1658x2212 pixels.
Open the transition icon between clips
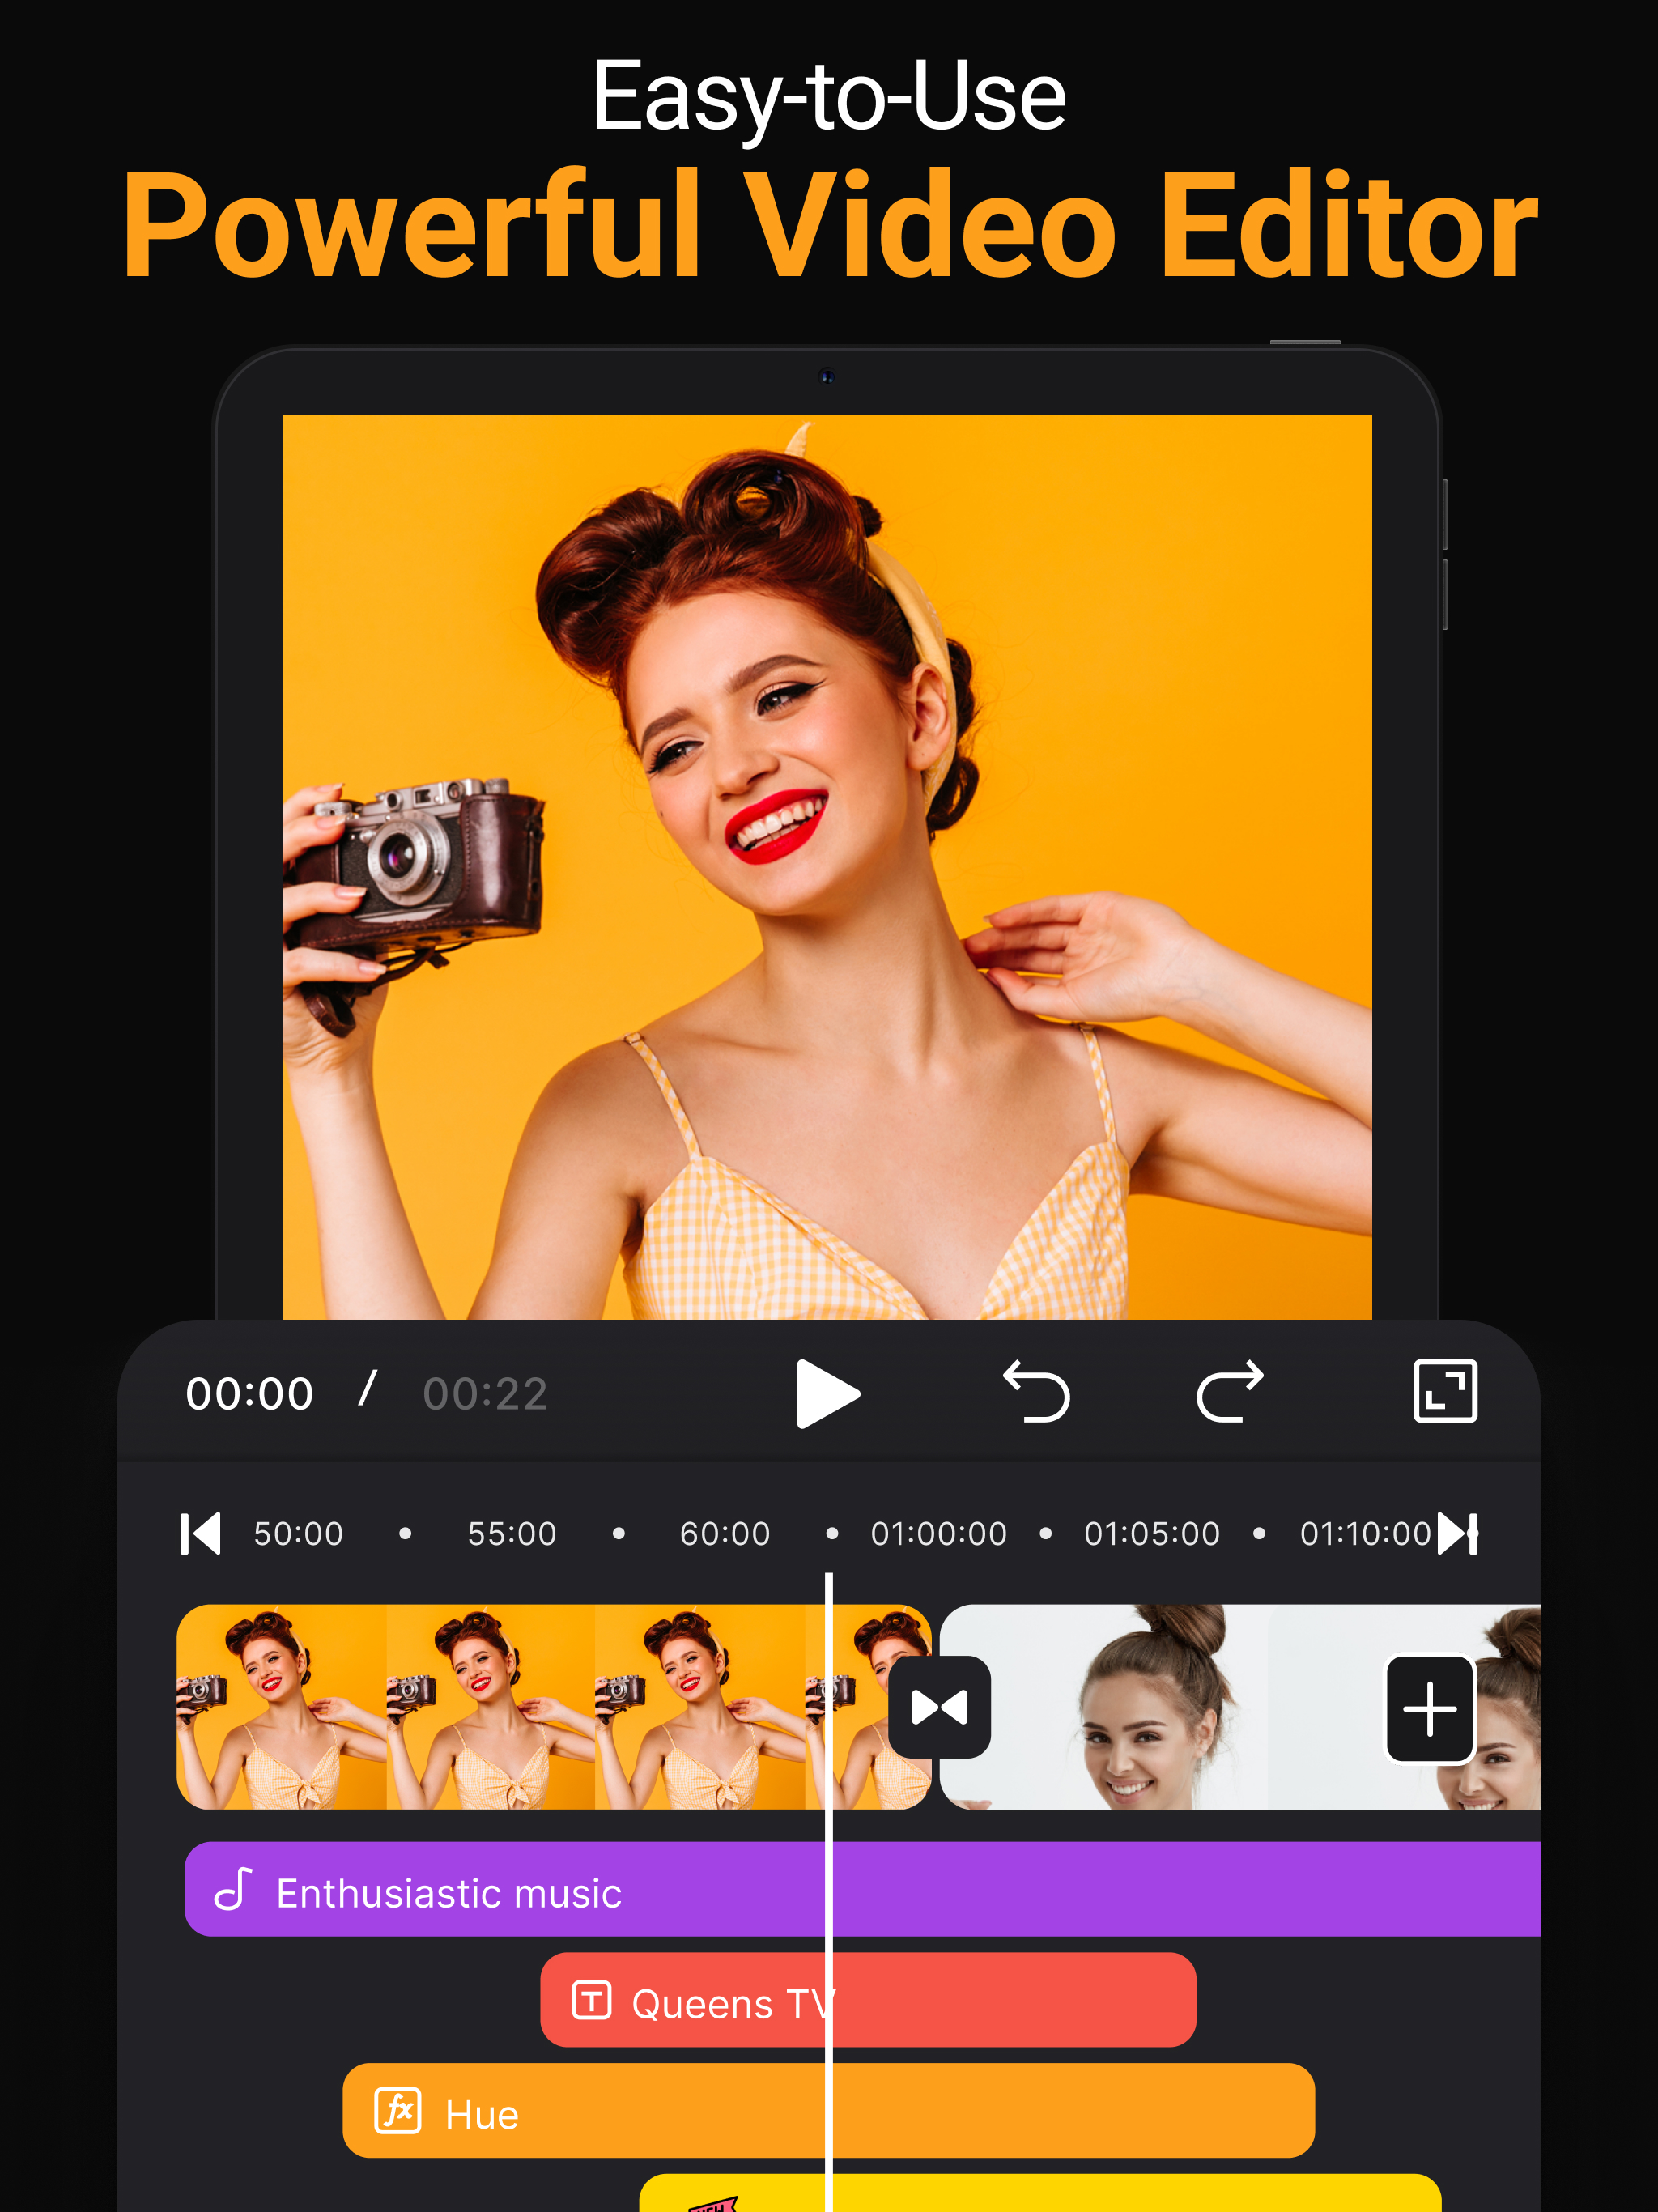click(x=939, y=1707)
